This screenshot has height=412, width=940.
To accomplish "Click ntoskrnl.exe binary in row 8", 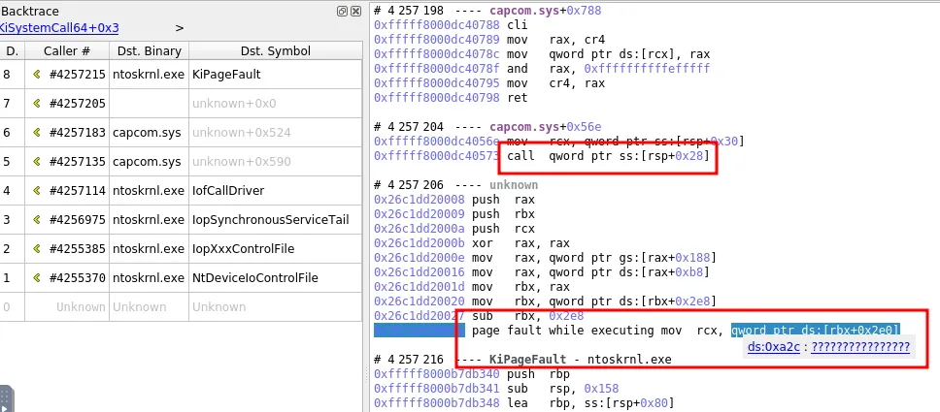I will pyautogui.click(x=149, y=75).
